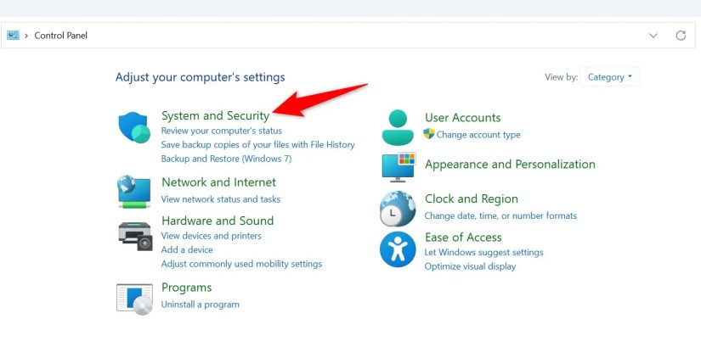
Task: Open Appearance and Personalization monitor icon
Action: (399, 167)
